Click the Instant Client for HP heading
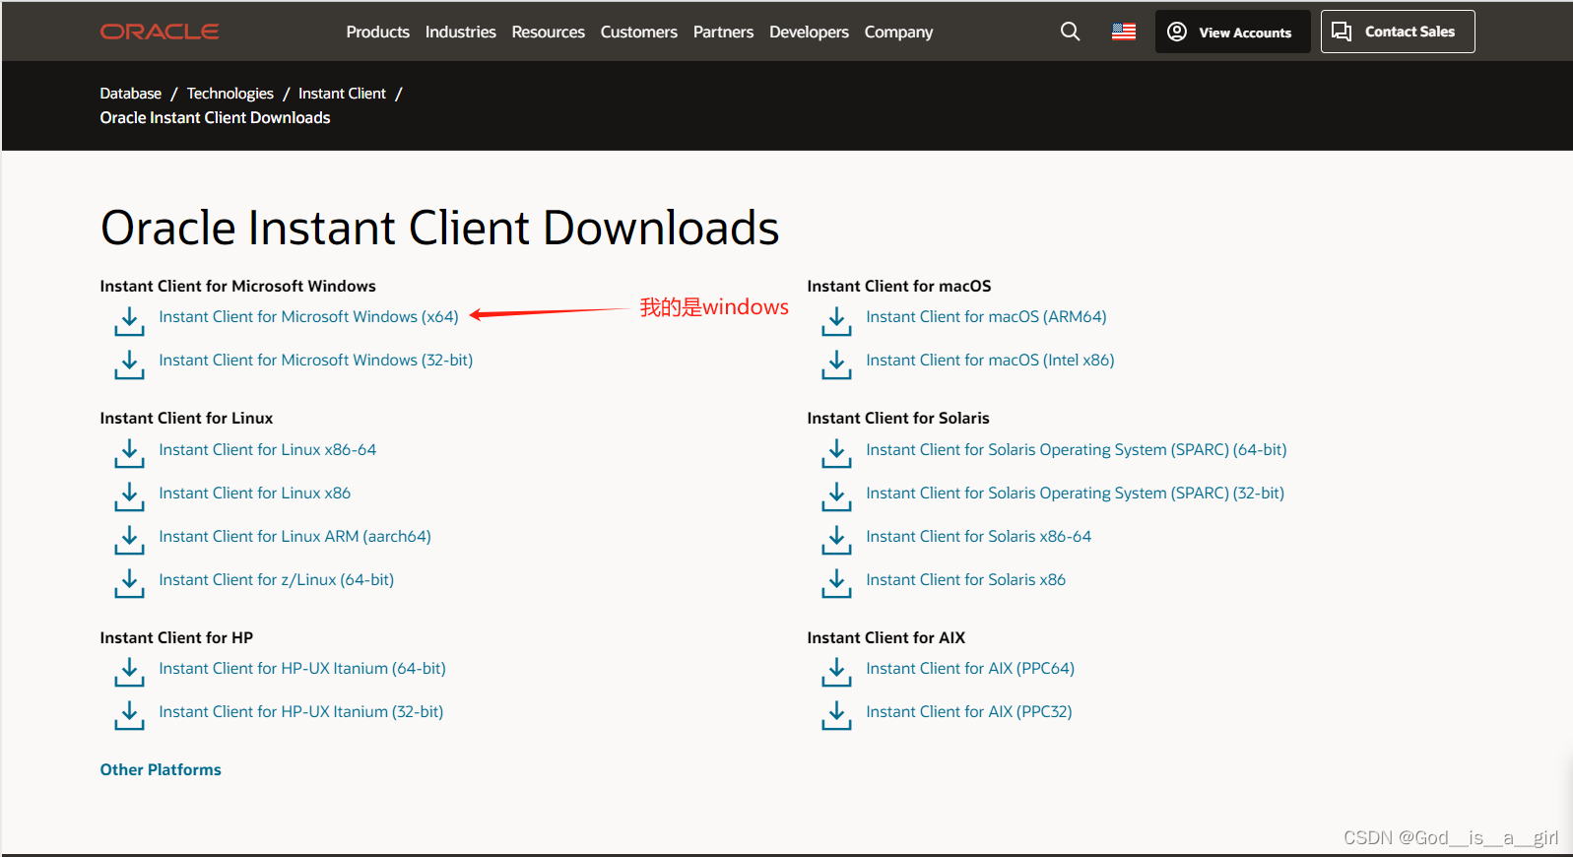1573x857 pixels. [x=176, y=638]
